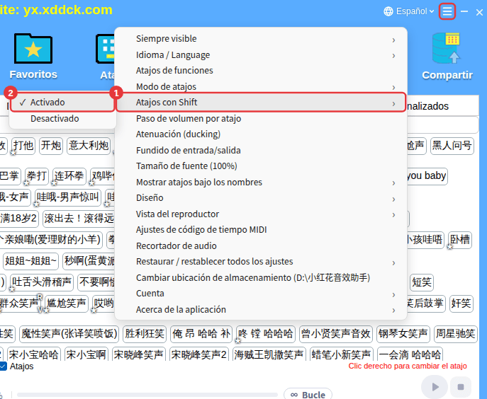Open Ajustes de código de tiempo MIDI

coord(261,230)
